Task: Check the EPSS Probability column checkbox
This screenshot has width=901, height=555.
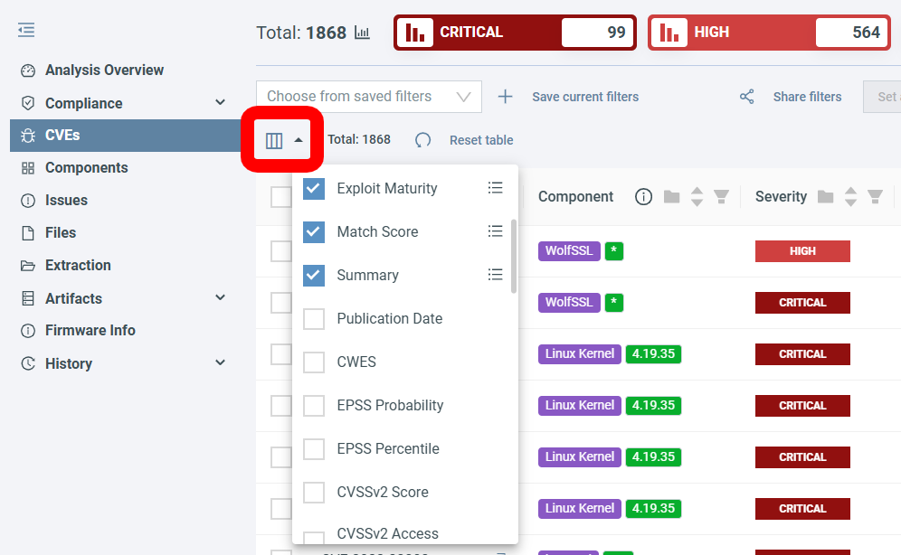Action: coord(314,406)
